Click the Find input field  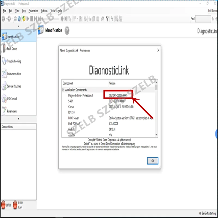pyautogui.click(x=203, y=19)
